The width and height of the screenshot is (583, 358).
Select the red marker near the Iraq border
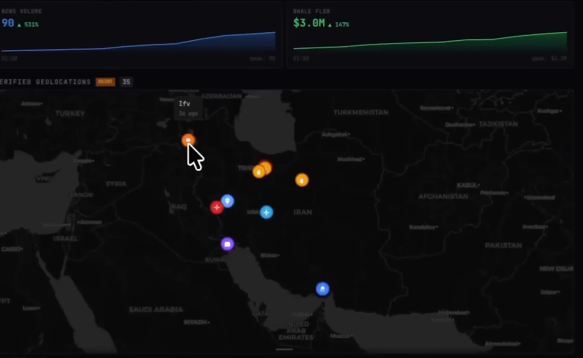point(216,207)
